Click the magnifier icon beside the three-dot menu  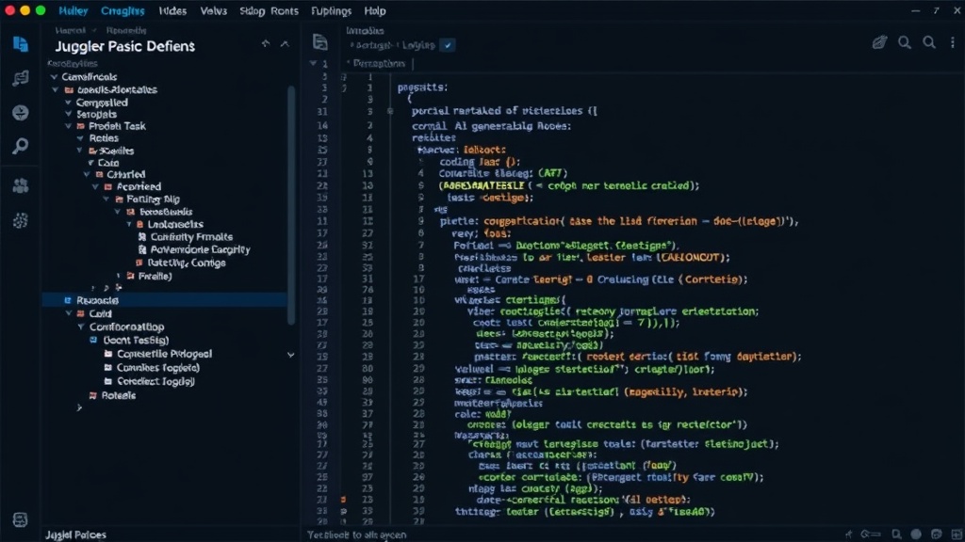pyautogui.click(x=929, y=42)
